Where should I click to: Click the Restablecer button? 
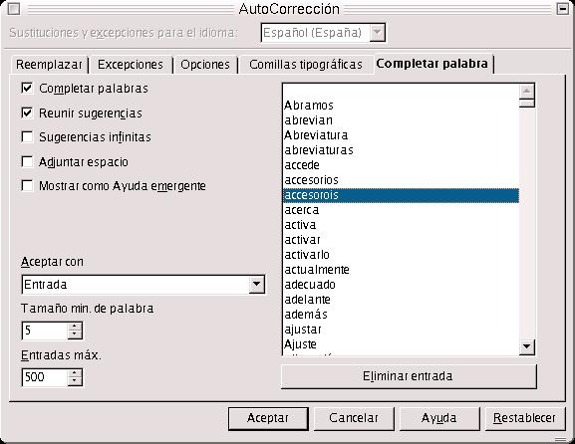pos(524,418)
